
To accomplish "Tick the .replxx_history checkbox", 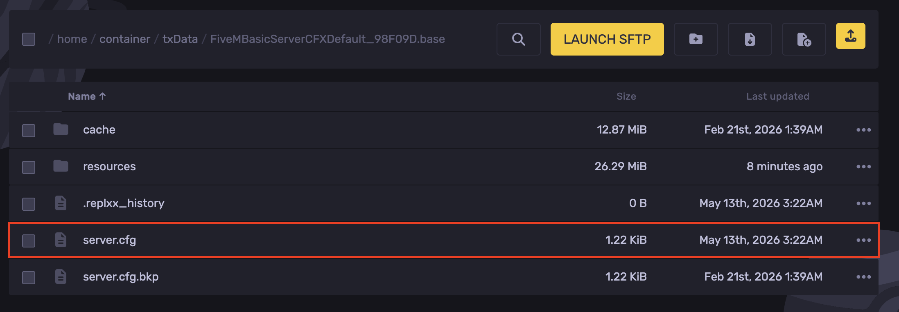I will pos(29,204).
